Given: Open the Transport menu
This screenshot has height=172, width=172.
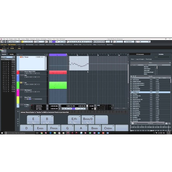Looking at the screenshot, I should 32,39.
